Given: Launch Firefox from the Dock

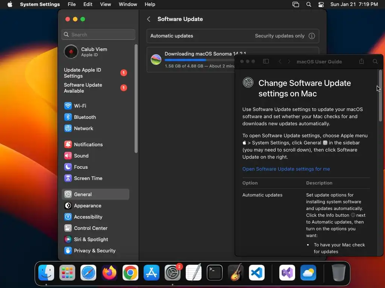Looking at the screenshot, I should 109,273.
